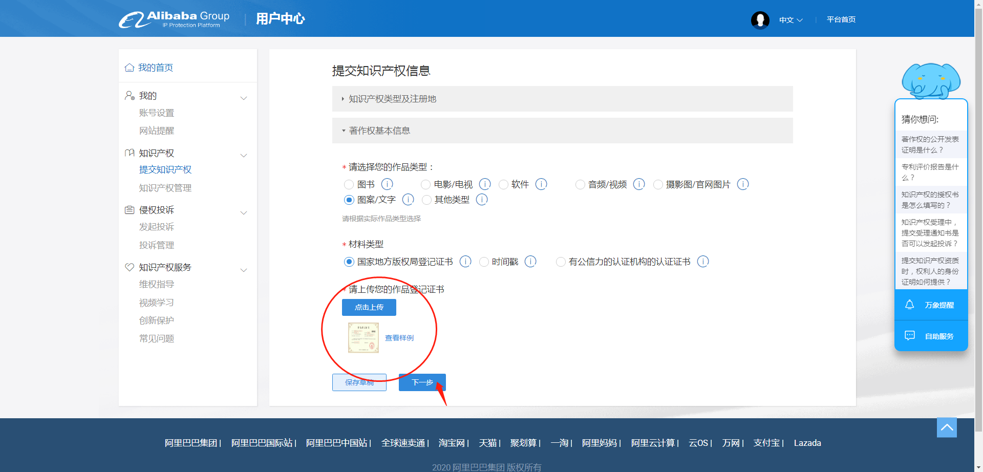The image size is (983, 472).
Task: Show info for 电影/电视 work type
Action: click(x=485, y=184)
